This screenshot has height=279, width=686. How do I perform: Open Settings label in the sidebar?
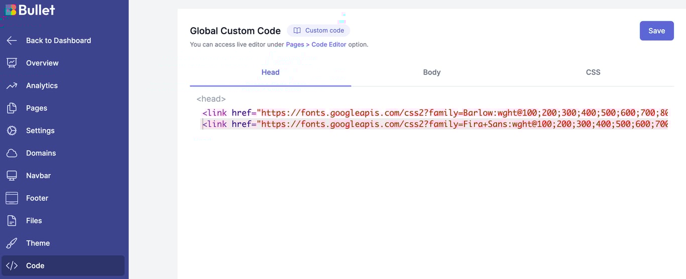pos(40,130)
